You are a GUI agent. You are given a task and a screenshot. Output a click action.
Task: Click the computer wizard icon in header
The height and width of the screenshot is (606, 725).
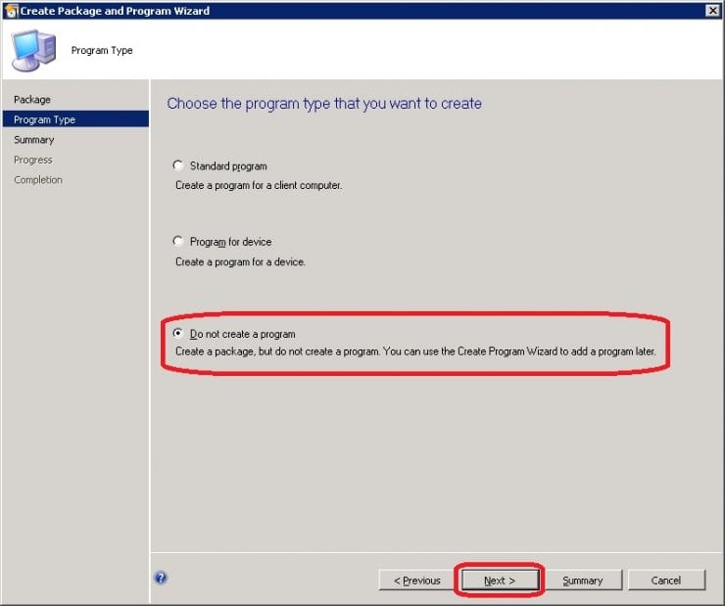click(33, 50)
